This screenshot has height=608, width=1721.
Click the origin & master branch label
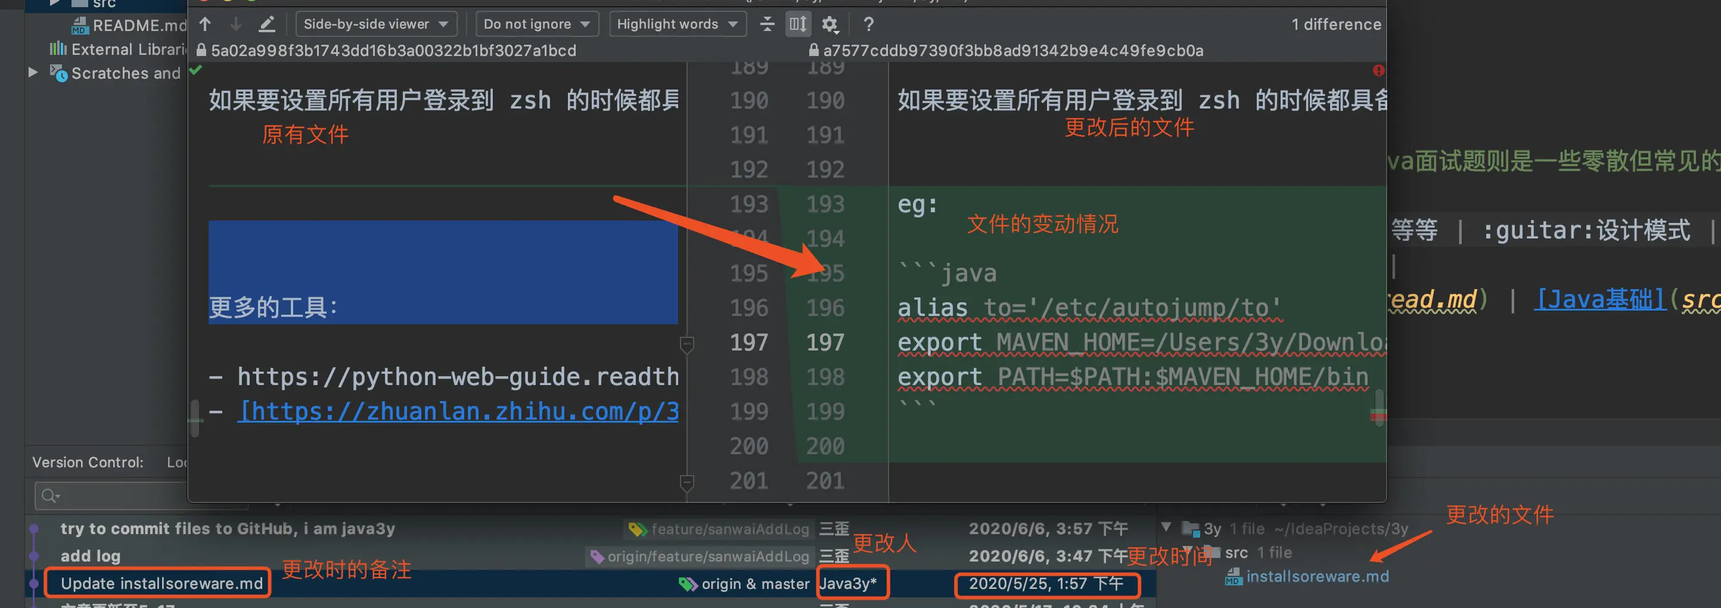pos(745,584)
